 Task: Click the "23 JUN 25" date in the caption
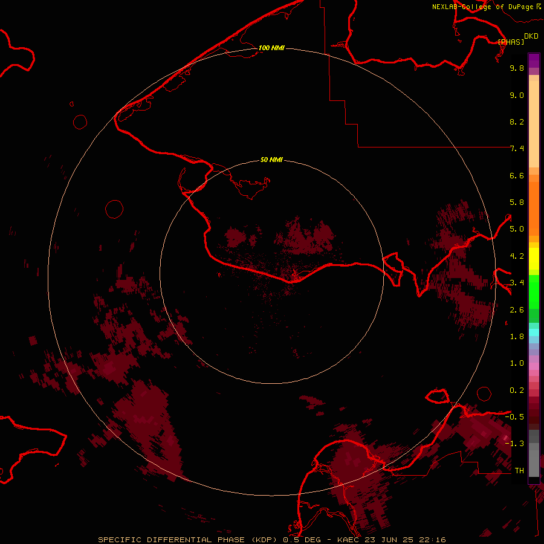[389, 540]
